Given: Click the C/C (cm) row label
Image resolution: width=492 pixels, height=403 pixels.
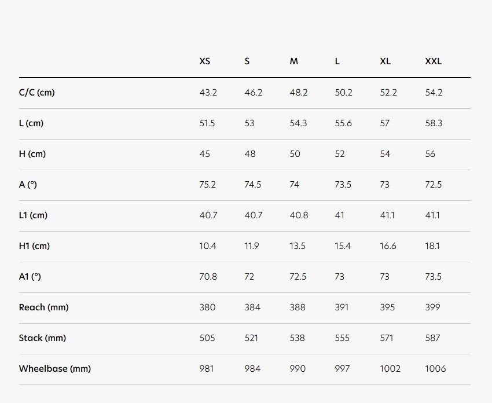Looking at the screenshot, I should click(x=36, y=93).
